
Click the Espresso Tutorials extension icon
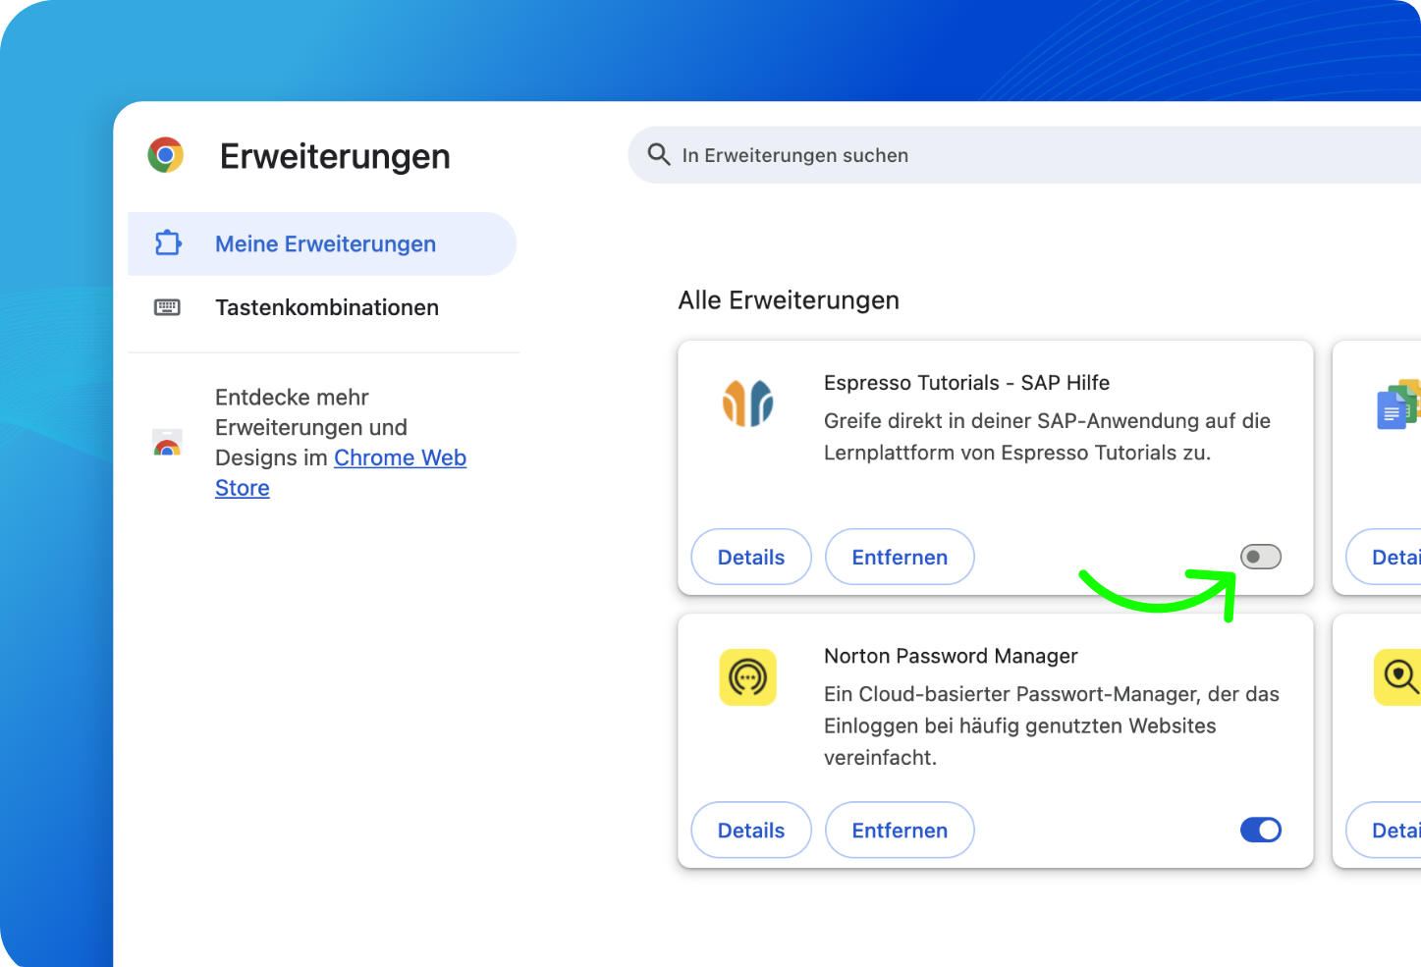pos(748,403)
